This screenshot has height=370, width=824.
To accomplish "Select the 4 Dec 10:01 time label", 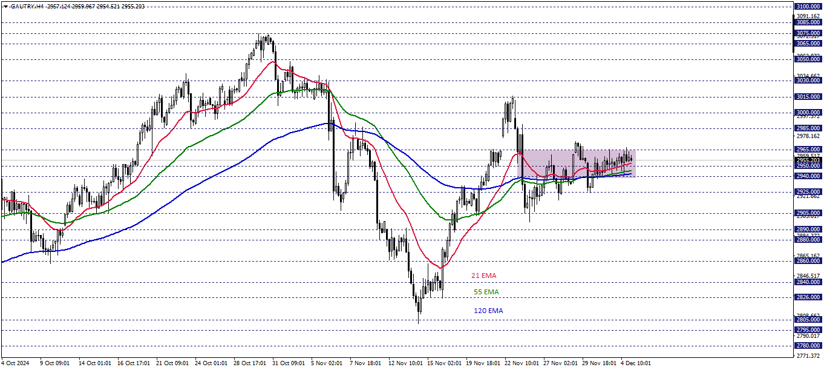I will click(636, 363).
